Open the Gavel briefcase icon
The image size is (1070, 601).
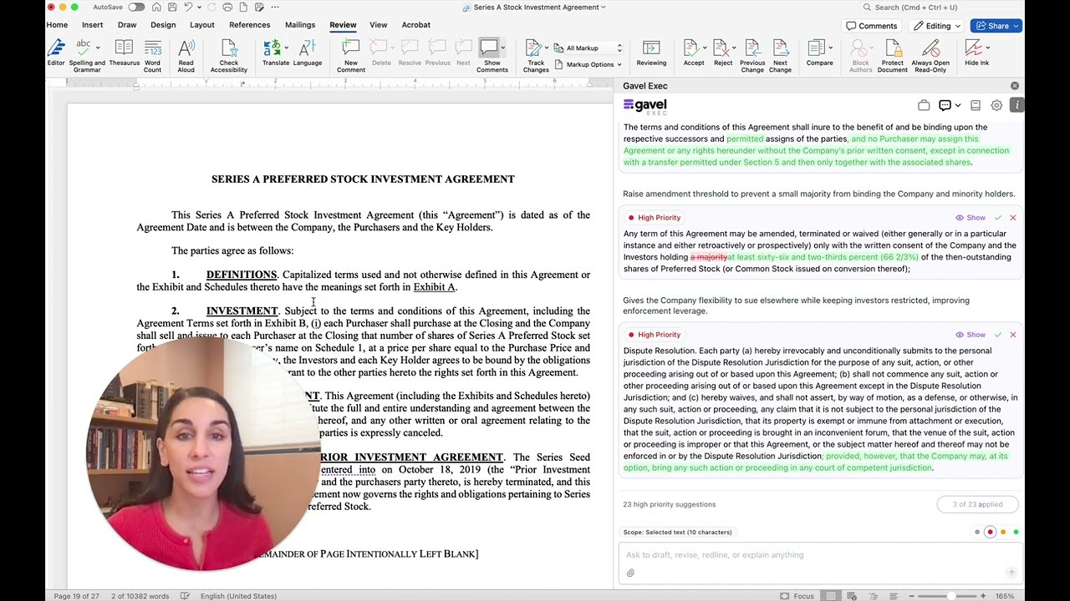(924, 106)
